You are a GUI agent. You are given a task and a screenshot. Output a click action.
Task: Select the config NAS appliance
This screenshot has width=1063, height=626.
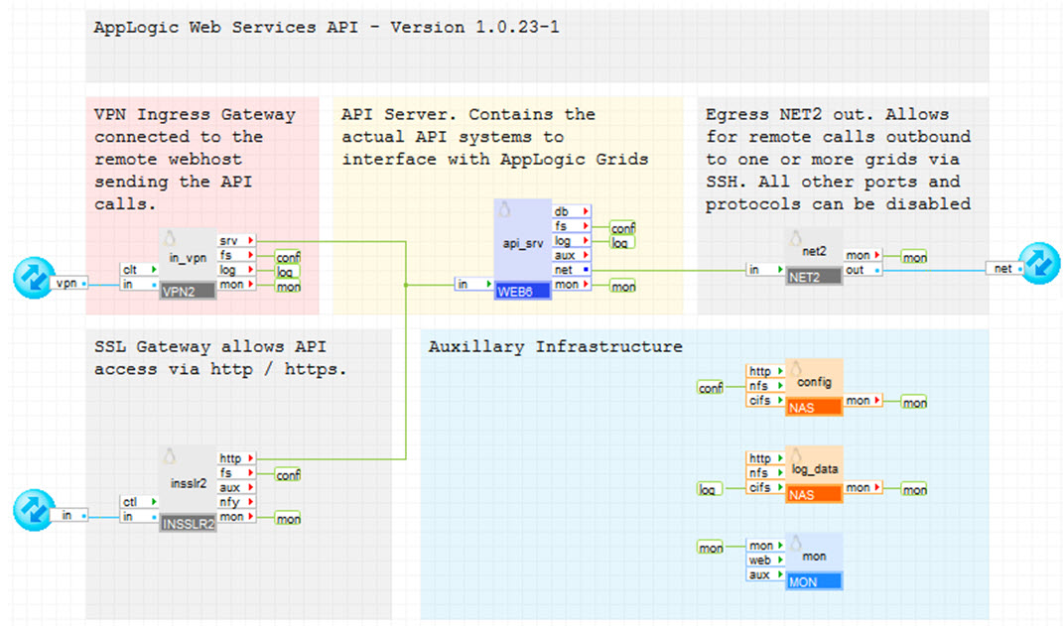pos(814,387)
